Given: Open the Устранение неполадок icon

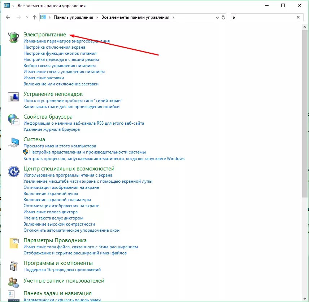Looking at the screenshot, I should click(x=13, y=97).
